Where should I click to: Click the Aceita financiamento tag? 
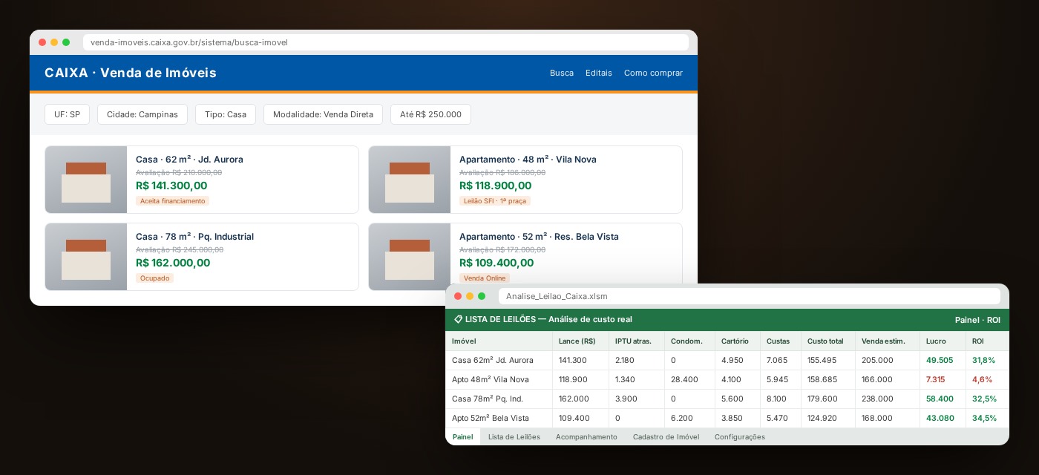[x=172, y=201]
